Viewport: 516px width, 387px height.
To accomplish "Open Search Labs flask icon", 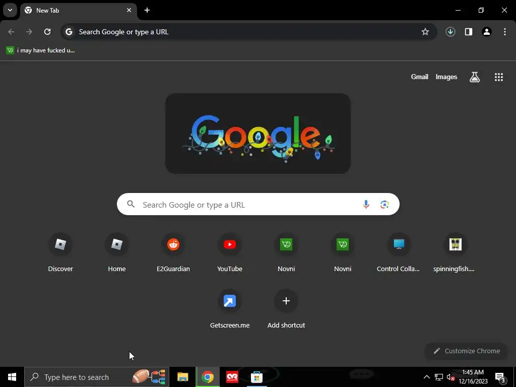I will [x=475, y=77].
